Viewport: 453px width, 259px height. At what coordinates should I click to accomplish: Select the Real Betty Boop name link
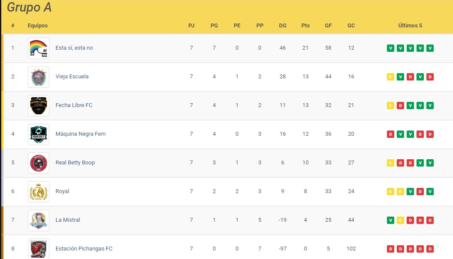[75, 162]
